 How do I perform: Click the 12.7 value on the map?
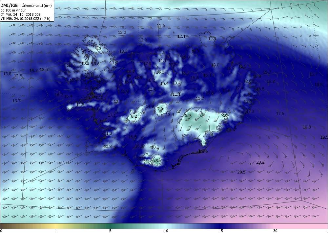click(x=152, y=89)
